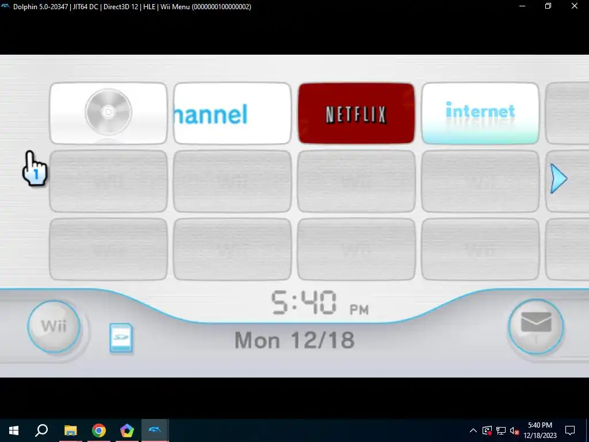Open the Internet Channel tile
The width and height of the screenshot is (589, 442).
pos(480,113)
